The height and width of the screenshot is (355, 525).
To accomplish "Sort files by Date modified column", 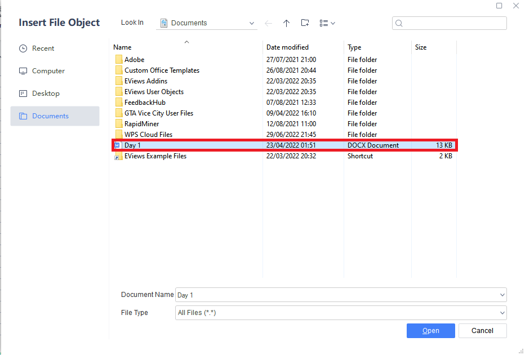I will pyautogui.click(x=288, y=47).
